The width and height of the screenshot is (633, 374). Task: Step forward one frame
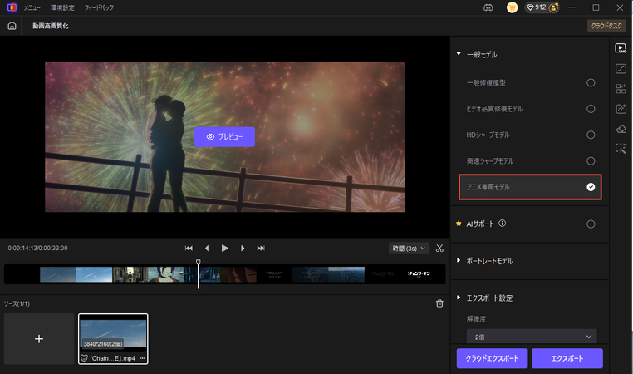coord(243,248)
